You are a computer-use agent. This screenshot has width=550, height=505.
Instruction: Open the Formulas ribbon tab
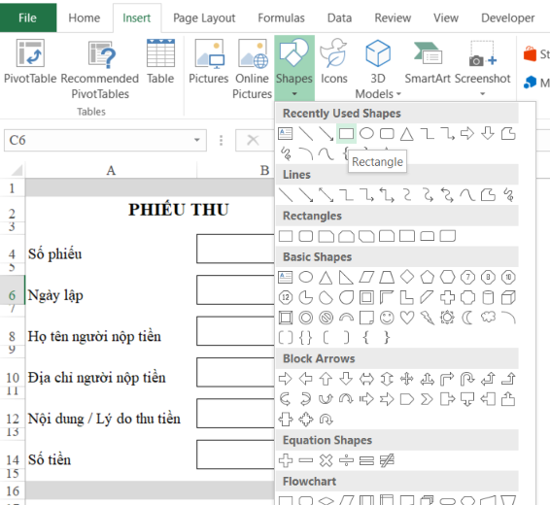(x=281, y=17)
